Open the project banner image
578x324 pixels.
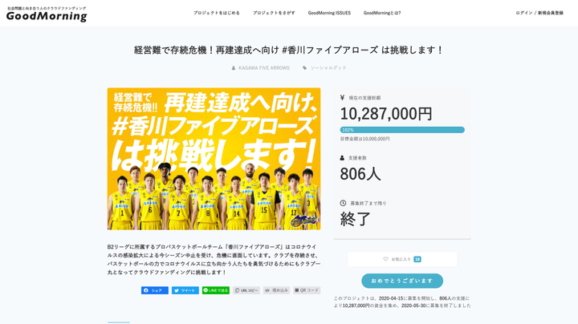coord(214,159)
